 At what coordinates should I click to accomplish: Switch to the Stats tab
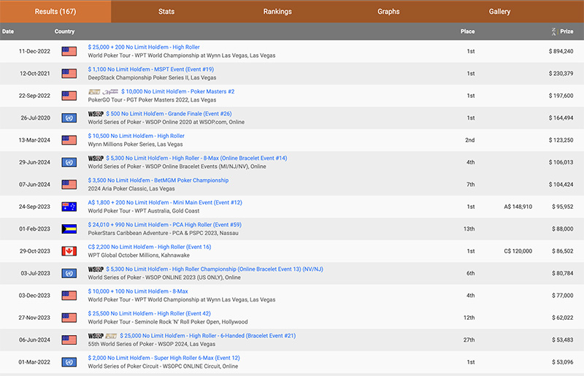(x=166, y=12)
